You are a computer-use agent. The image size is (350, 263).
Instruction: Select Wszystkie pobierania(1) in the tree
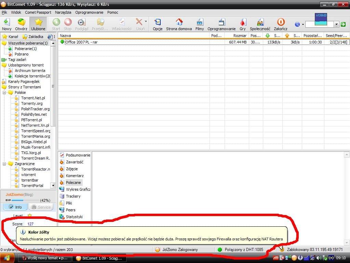(x=28, y=43)
